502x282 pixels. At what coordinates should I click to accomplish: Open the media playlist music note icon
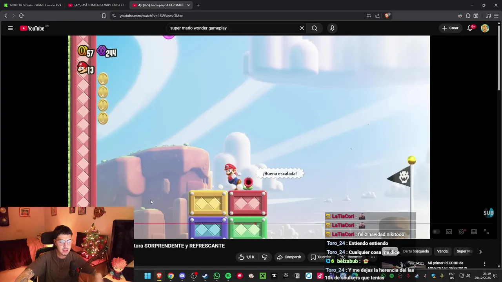[x=488, y=16]
